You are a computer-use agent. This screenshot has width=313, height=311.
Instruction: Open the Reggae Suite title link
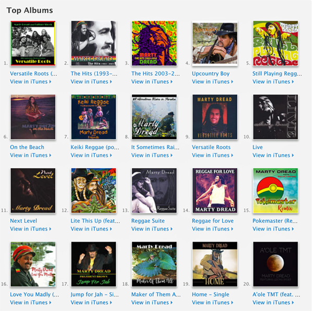[x=148, y=221]
